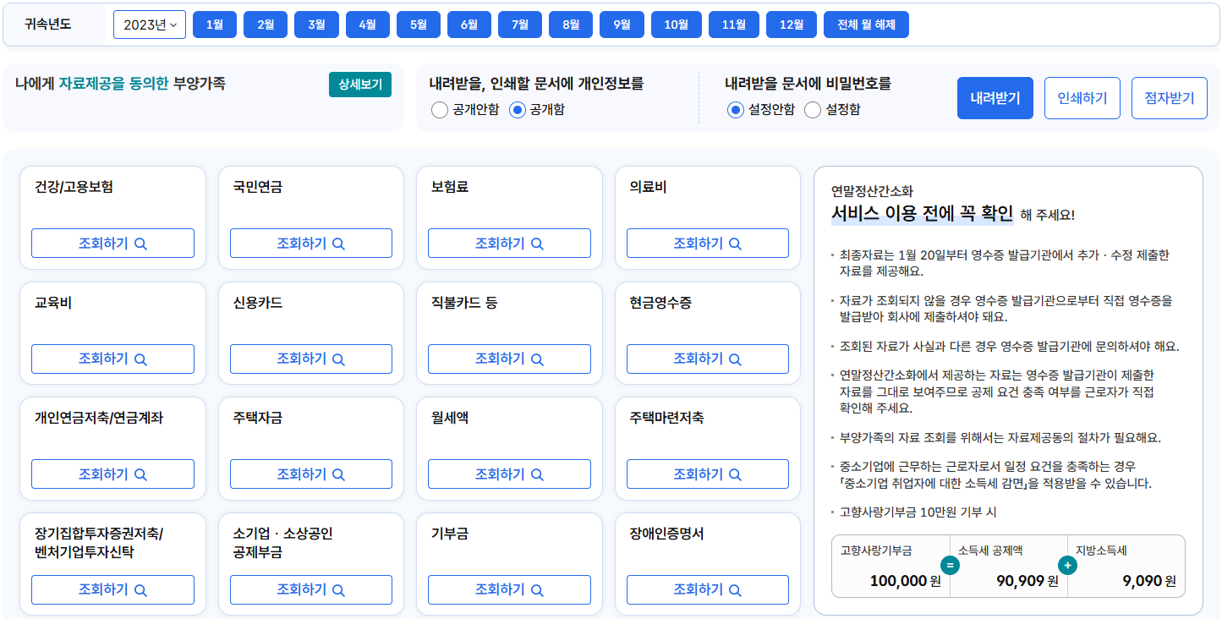Toggle the 9월 month button
The image size is (1222, 619).
point(622,25)
